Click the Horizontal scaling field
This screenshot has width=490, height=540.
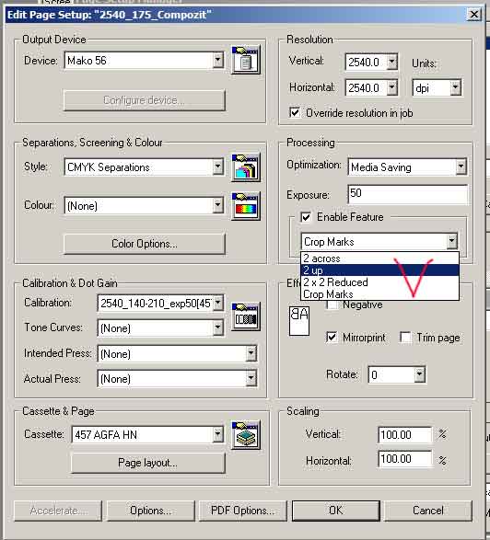click(x=405, y=459)
